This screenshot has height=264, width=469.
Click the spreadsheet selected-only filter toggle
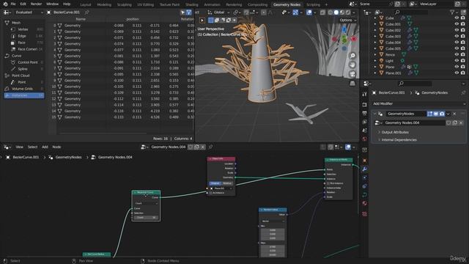pyautogui.click(x=182, y=12)
